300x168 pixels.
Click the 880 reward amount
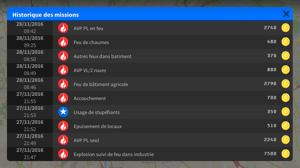coord(271,70)
